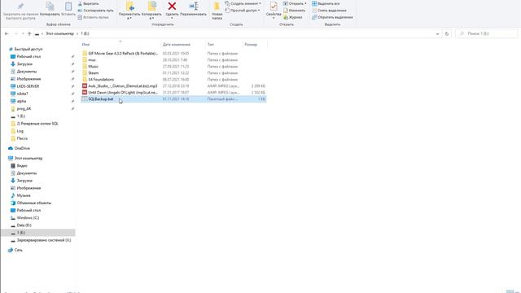Click the Up one level arrow
The height and width of the screenshot is (293, 521).
[29, 33]
